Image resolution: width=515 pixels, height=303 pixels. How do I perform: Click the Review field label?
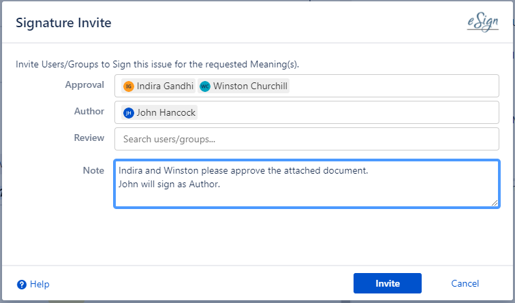pos(89,138)
